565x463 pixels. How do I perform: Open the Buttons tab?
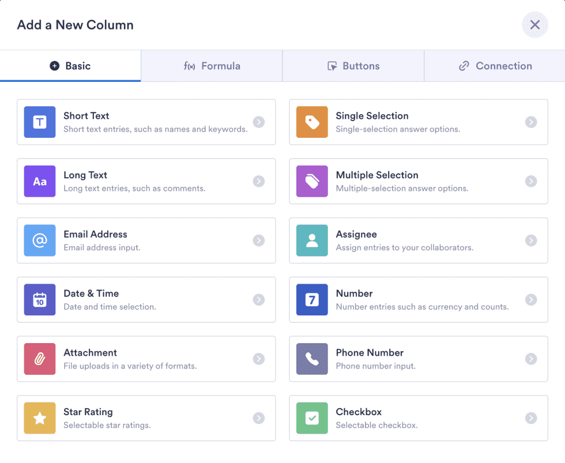353,66
